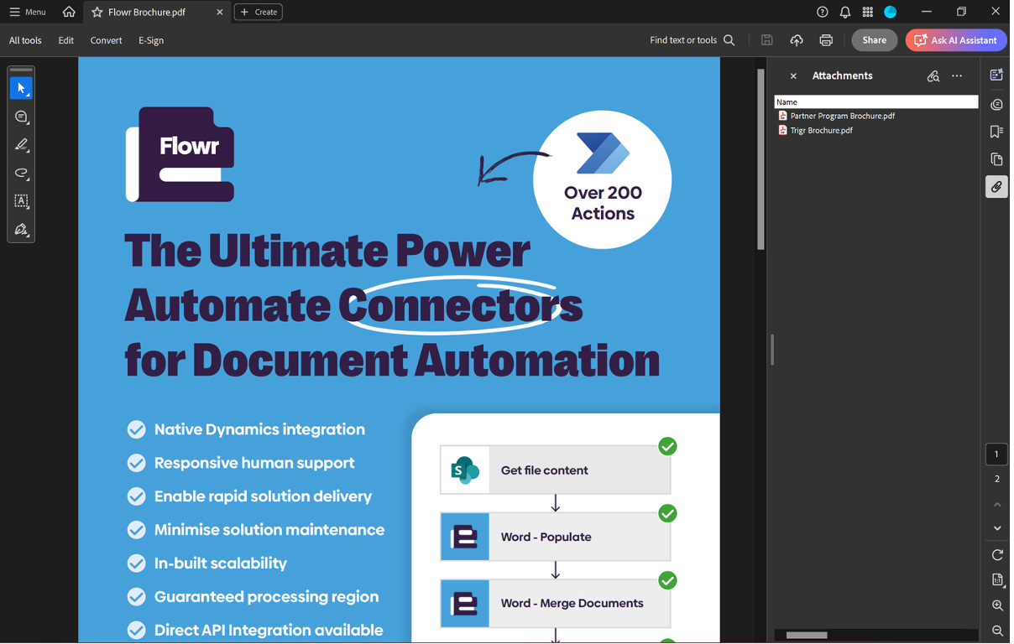Screen dimensions: 1014x644
Task: Open the E-Sign tool
Action: pos(151,40)
